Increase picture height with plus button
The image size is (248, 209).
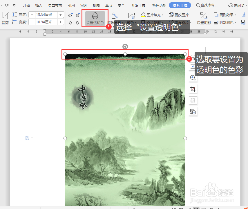coord(61,15)
